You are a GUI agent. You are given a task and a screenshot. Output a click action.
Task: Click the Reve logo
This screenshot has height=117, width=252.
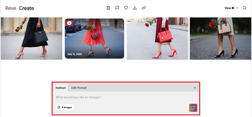click(11, 8)
